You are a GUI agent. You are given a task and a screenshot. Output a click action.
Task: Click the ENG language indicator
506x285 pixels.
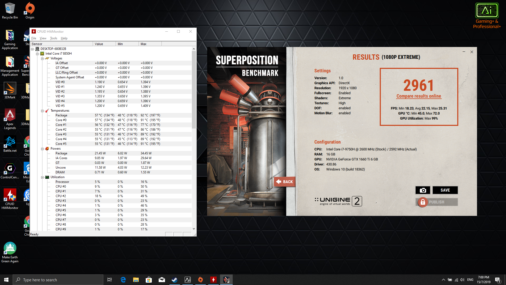(470, 280)
